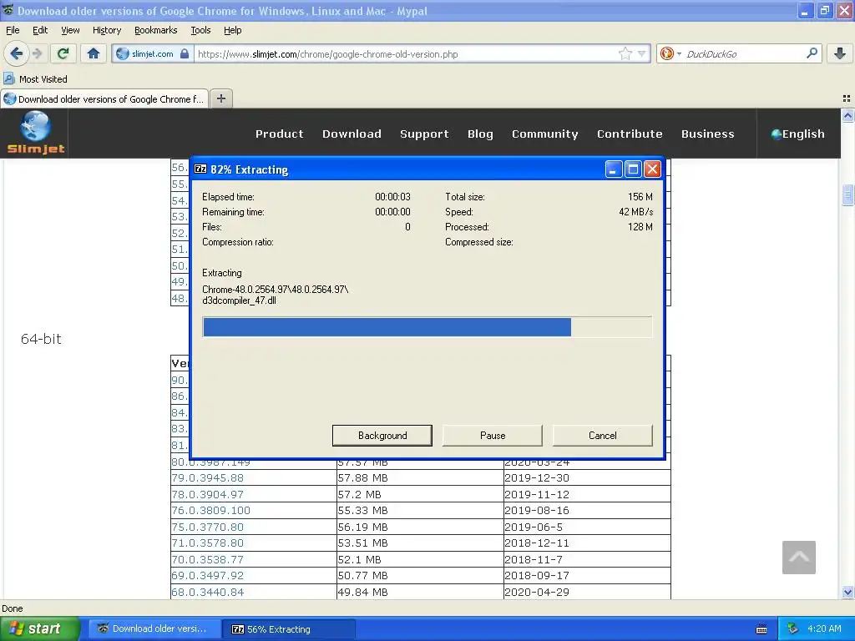Click the Slimjet logo
The width and height of the screenshot is (855, 641).
(35, 133)
